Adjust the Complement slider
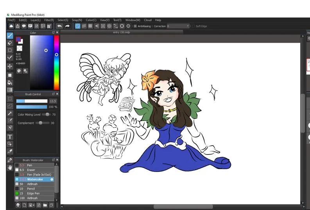 pyautogui.click(x=42, y=123)
